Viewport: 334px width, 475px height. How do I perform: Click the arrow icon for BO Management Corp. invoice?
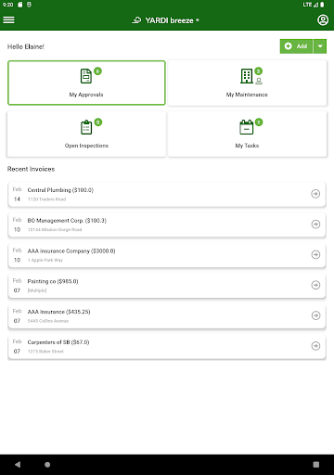click(315, 225)
